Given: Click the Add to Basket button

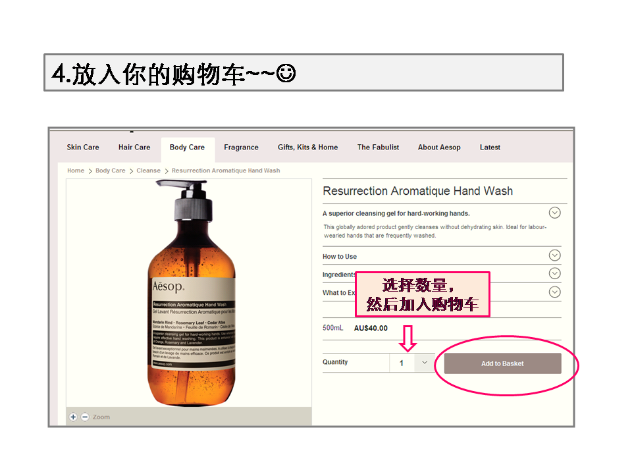Looking at the screenshot, I should 502,363.
